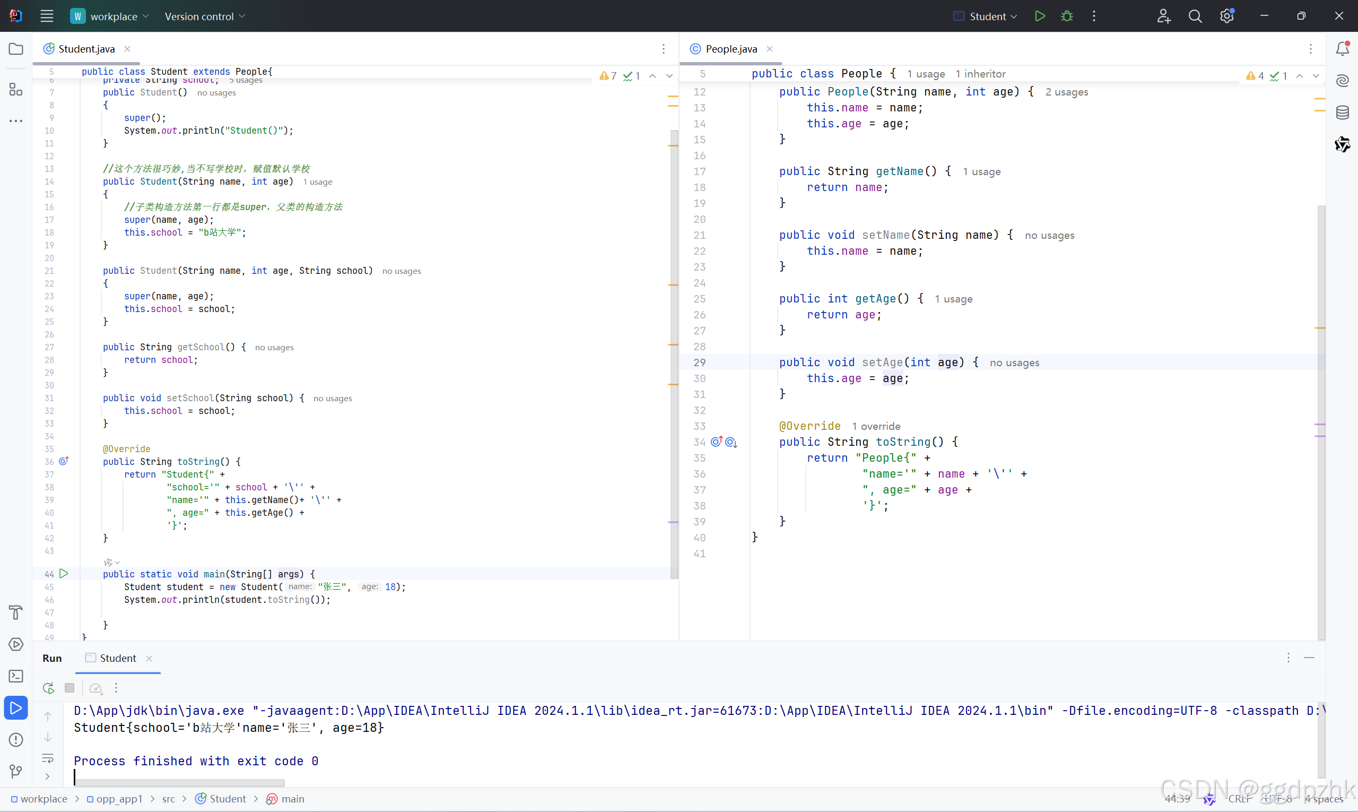Debug the Student configuration
Screen dimensions: 1358x812
1066,16
